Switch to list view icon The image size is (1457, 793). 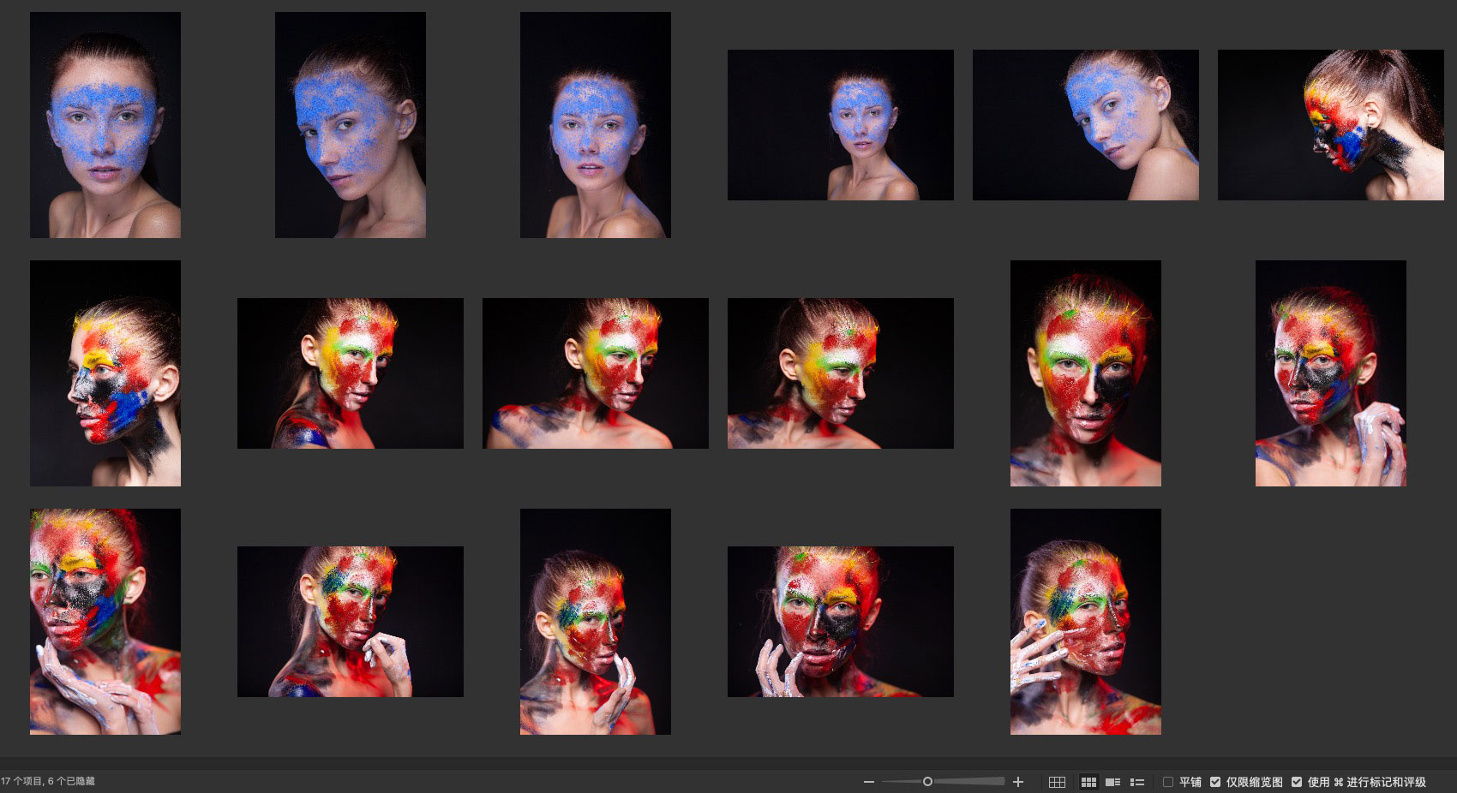(1137, 782)
